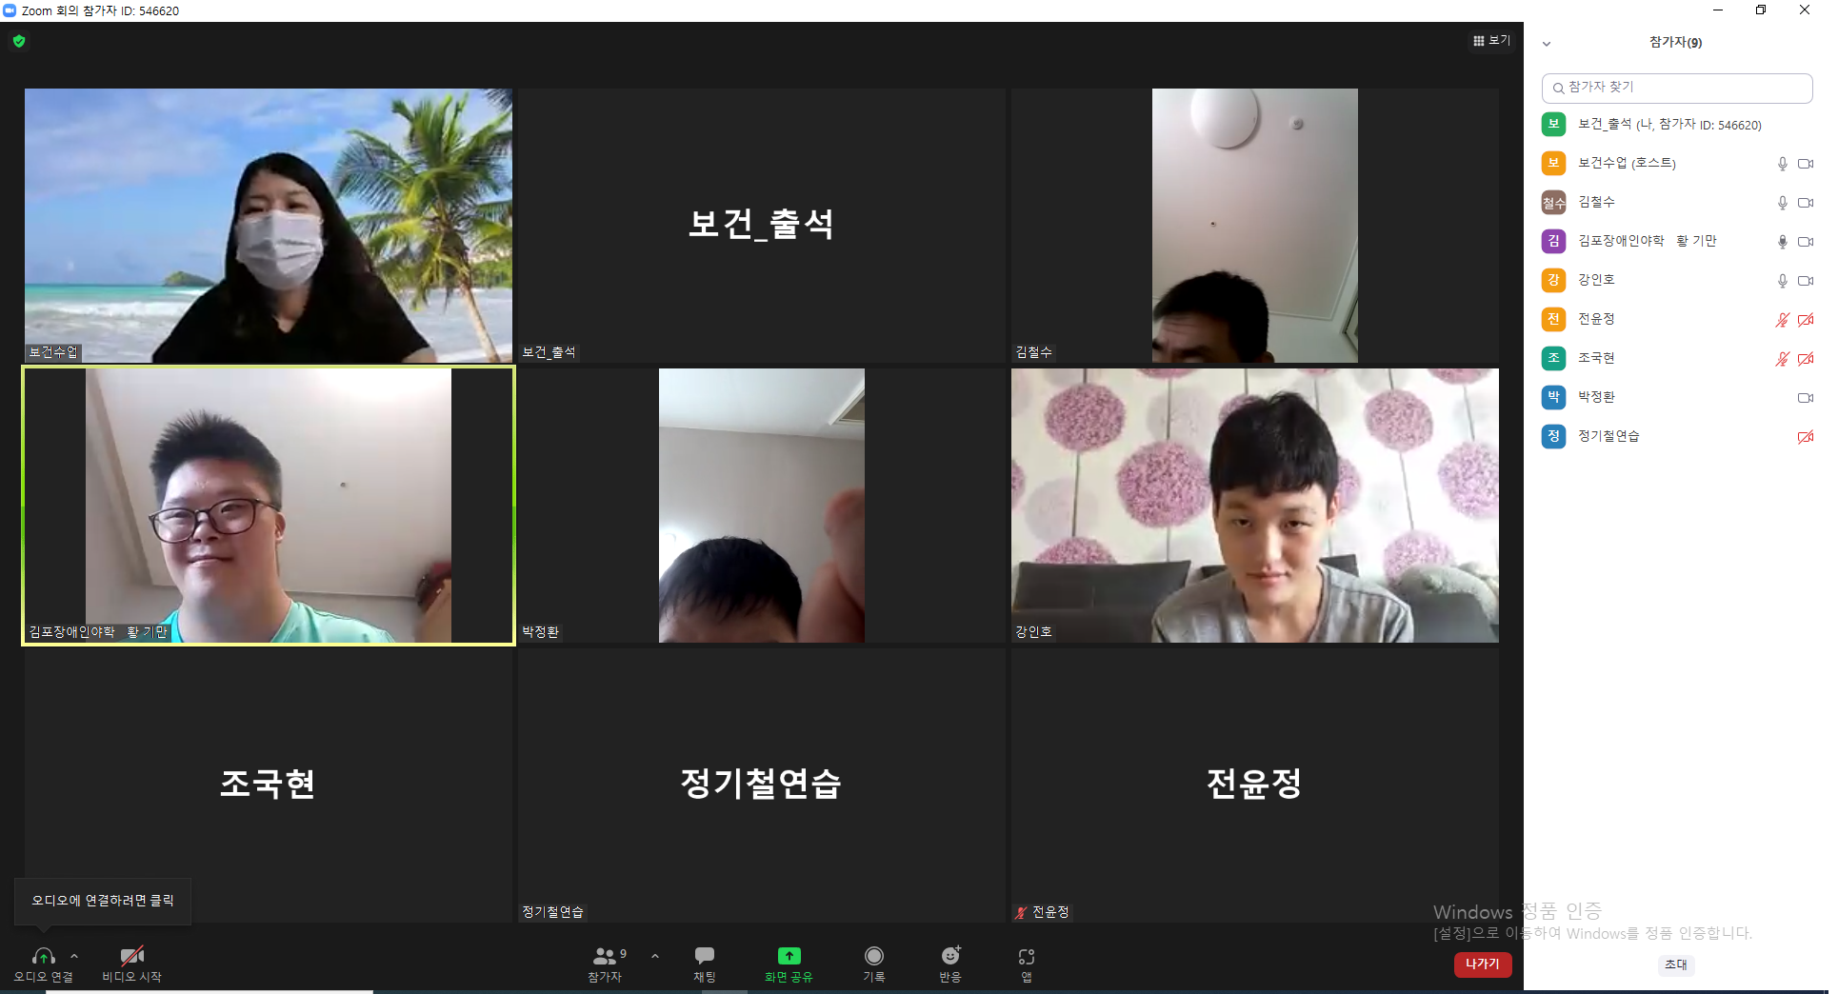The width and height of the screenshot is (1838, 994).
Task: Collapse the participants panel chevron
Action: tap(1547, 44)
